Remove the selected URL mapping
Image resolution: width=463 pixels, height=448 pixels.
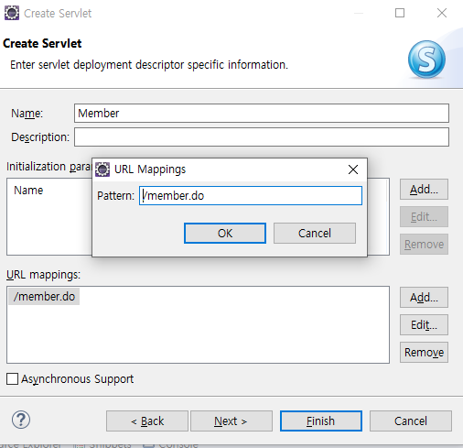[424, 353]
